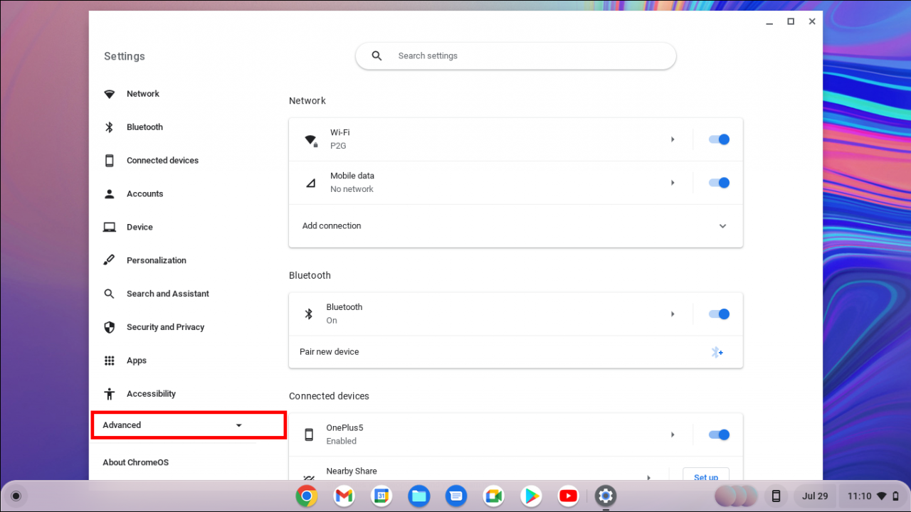Screen dimensions: 911x512
Task: Select Apps in the settings menu
Action: point(135,360)
